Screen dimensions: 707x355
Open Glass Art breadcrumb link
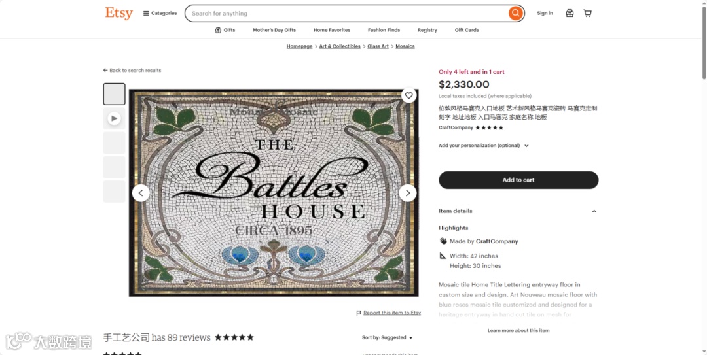click(378, 46)
